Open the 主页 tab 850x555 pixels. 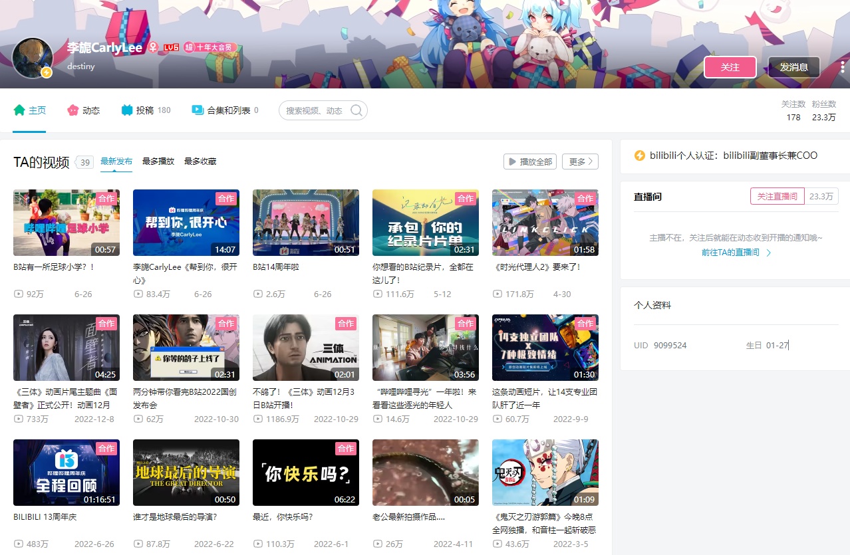(30, 110)
